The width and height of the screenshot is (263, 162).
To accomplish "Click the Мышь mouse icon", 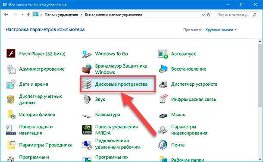I will tap(163, 115).
